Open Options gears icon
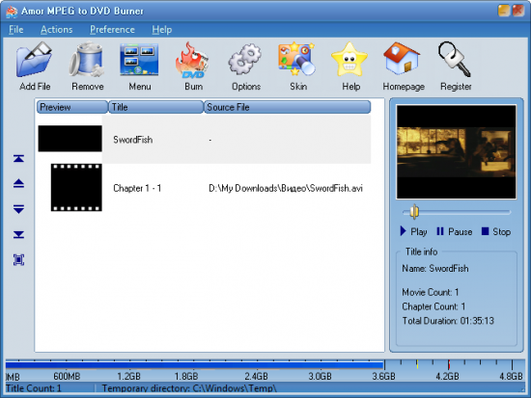This screenshot has height=398, width=531. pyautogui.click(x=245, y=60)
